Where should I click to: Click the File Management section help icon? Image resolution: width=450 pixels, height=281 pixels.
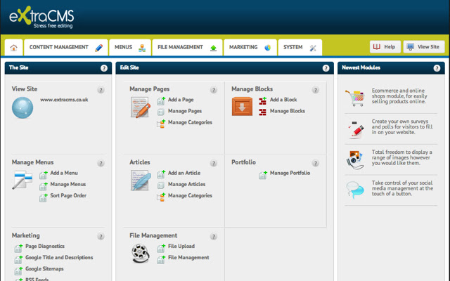tap(214, 237)
